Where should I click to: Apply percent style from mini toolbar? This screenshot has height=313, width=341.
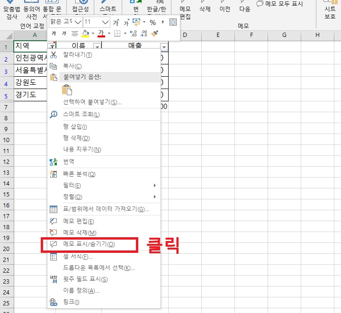(x=153, y=22)
